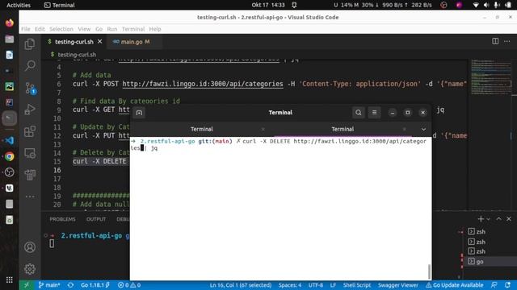Open Terminal tabs dropdown arrow
The width and height of the screenshot is (517, 290).
pos(423,129)
